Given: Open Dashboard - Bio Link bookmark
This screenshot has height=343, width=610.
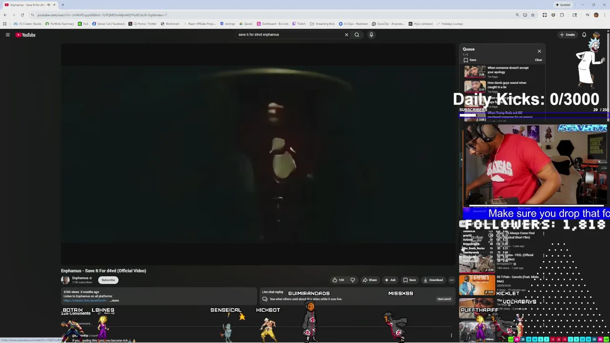Looking at the screenshot, I should point(273,24).
